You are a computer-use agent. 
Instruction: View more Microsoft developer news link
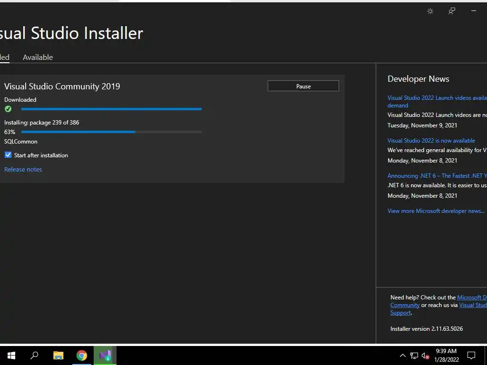click(x=436, y=211)
